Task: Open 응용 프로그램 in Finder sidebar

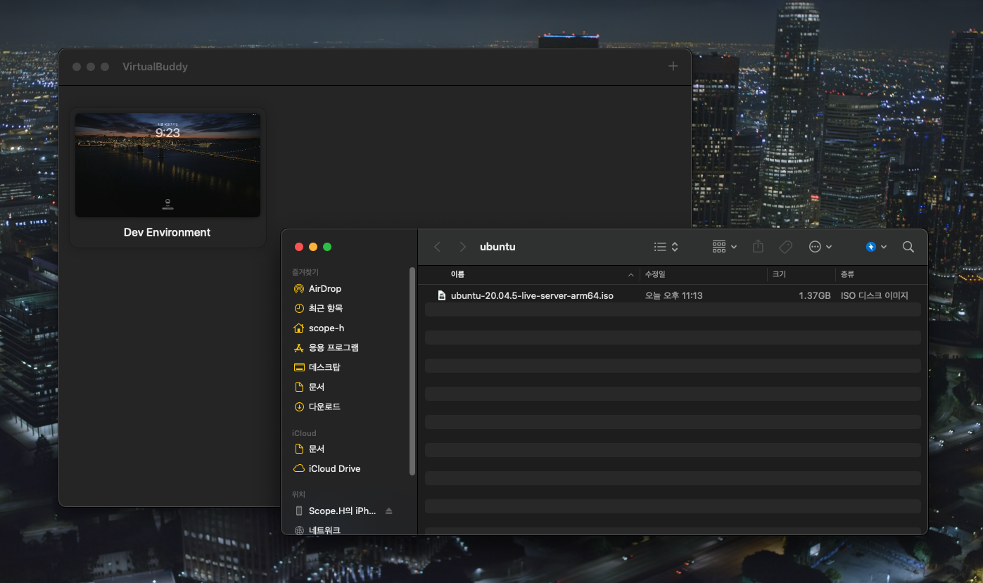Action: tap(334, 347)
